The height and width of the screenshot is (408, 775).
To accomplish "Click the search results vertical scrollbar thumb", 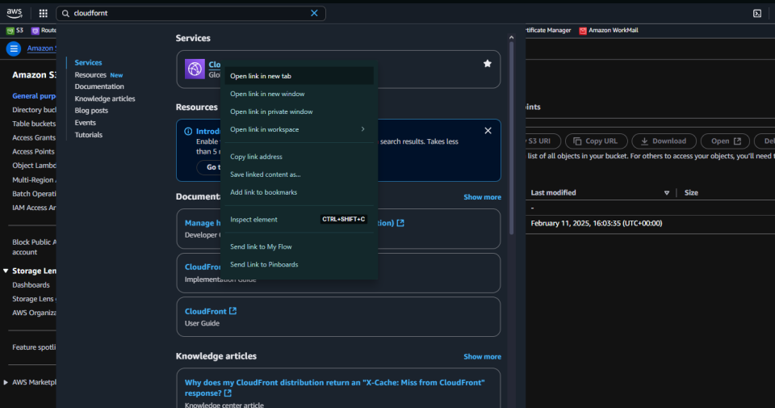I will (x=511, y=137).
